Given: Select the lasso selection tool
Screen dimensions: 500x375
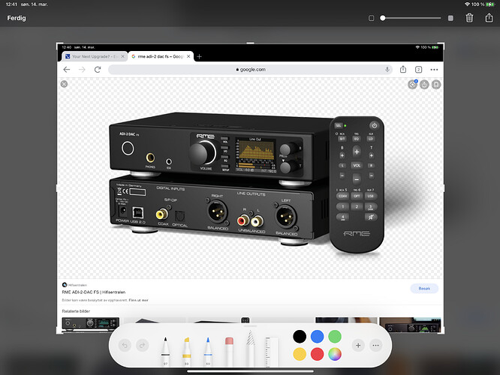Looking at the screenshot, I should pyautogui.click(x=250, y=349).
